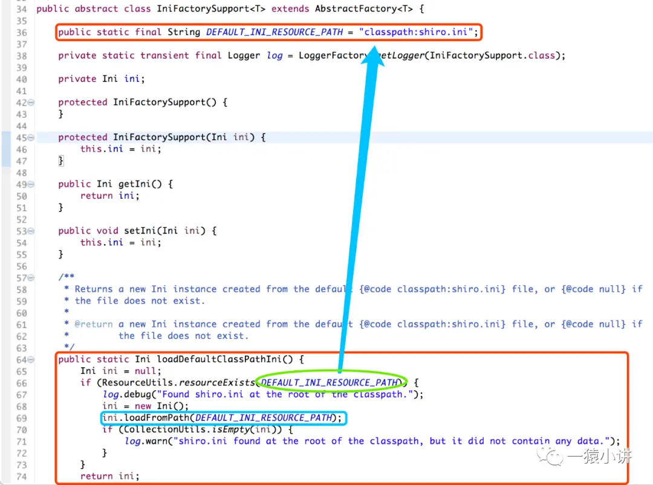The image size is (653, 485).
Task: Click "the file does not exist." on line 59
Action: (x=140, y=301)
